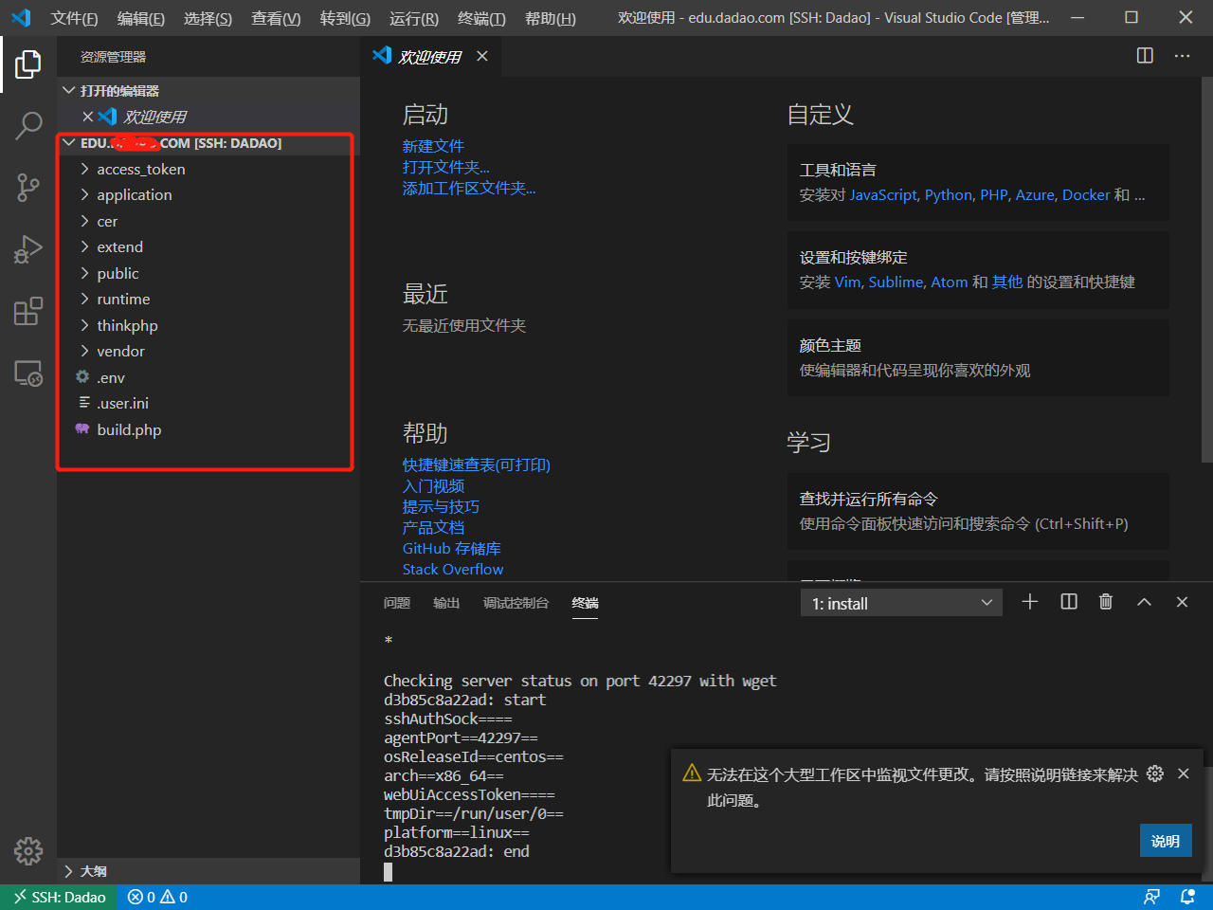Open the 1: install terminal dropdown
Screen dimensions: 1213x910
click(901, 603)
